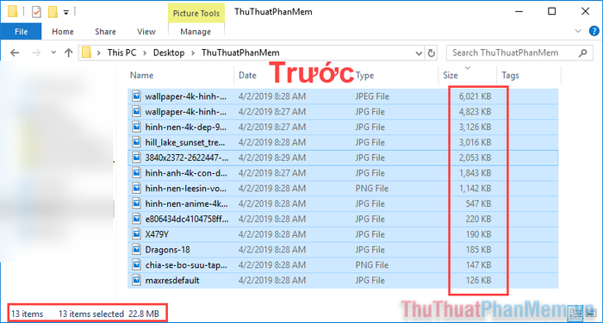The height and width of the screenshot is (323, 603).
Task: Select file maxresdefault
Action: tap(343, 280)
